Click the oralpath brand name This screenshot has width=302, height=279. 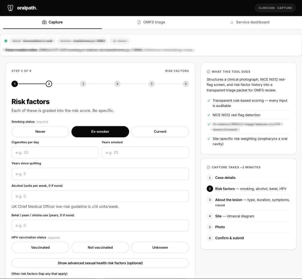pos(27,8)
